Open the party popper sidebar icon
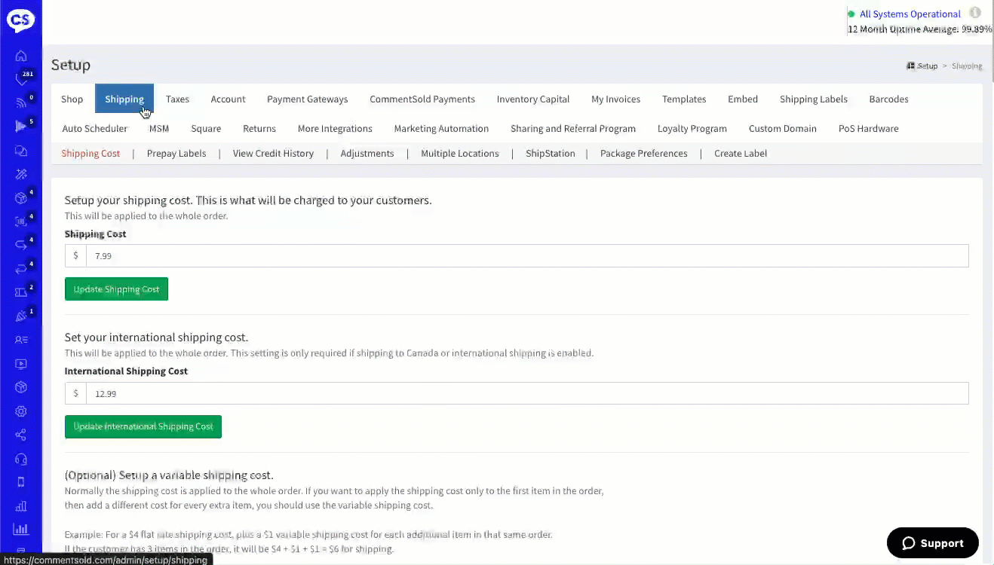Viewport: 994px width, 565px height. [21, 316]
